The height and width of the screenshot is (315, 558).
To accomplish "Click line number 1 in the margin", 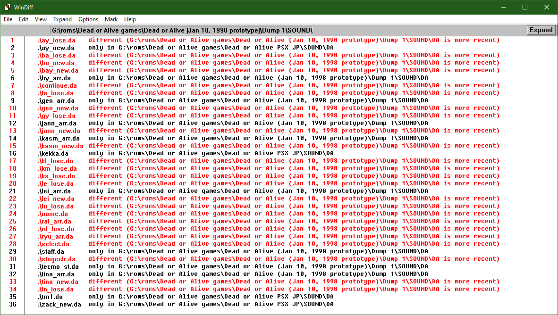I will coord(12,40).
